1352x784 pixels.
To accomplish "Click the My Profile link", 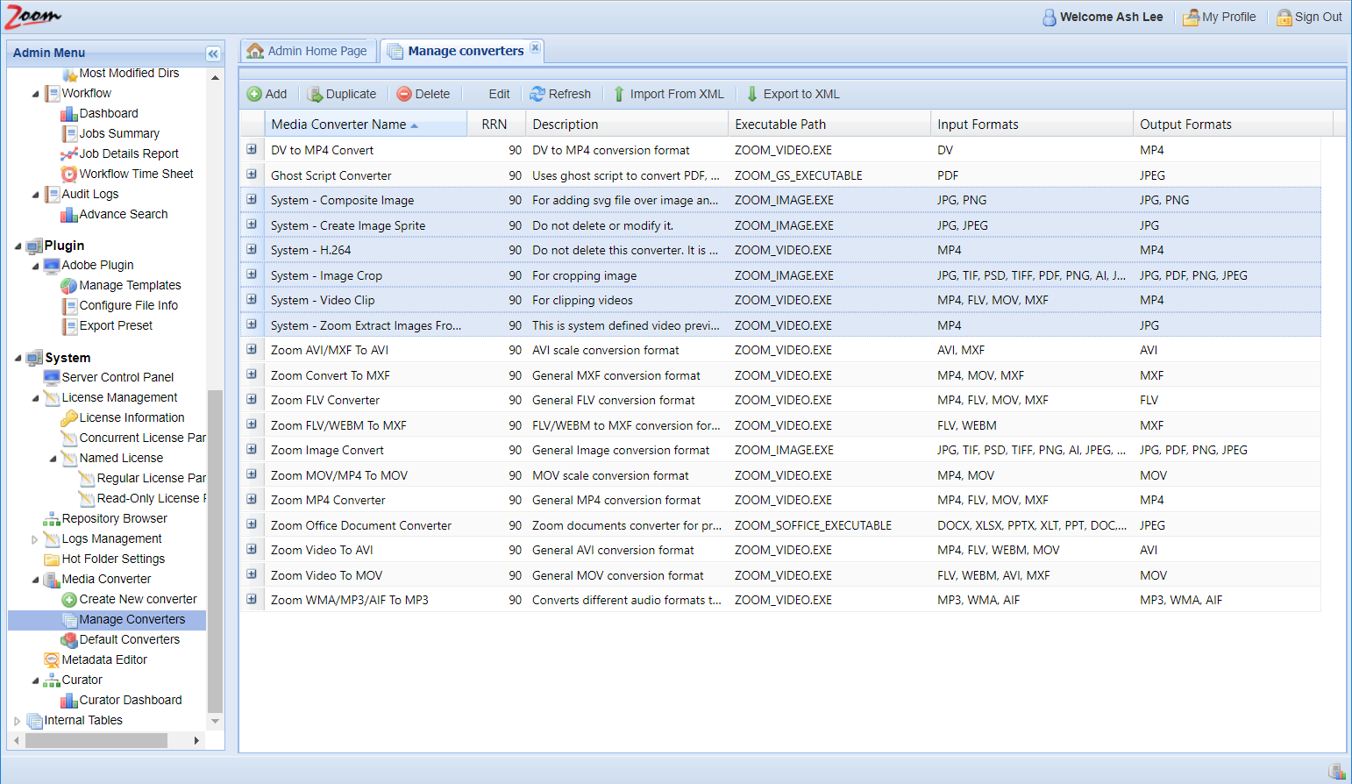I will [x=1228, y=17].
